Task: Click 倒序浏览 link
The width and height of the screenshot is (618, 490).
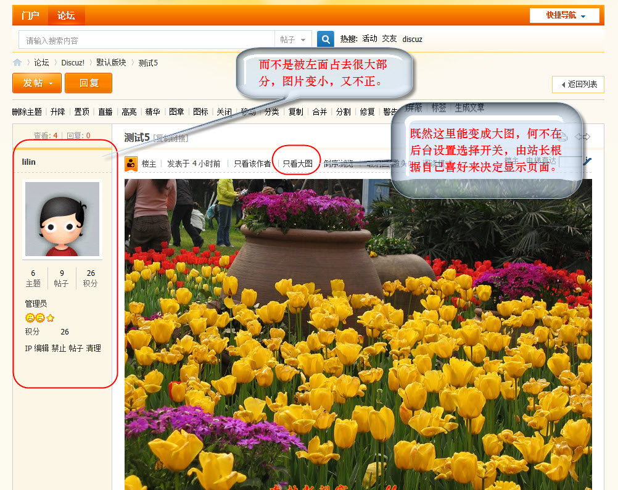Action: pos(338,164)
